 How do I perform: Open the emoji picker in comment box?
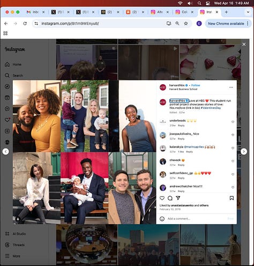tap(162, 219)
